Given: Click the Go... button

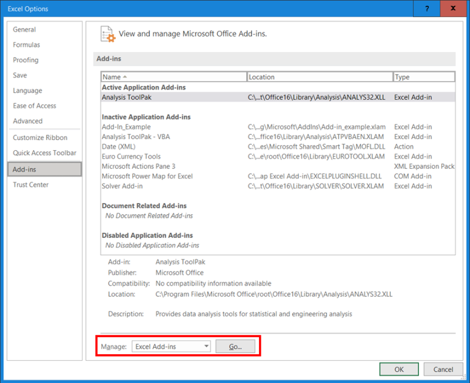Looking at the screenshot, I should tap(236, 347).
